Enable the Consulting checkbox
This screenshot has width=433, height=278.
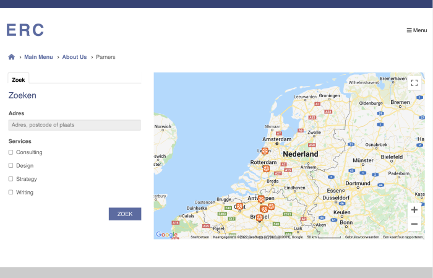tap(11, 152)
